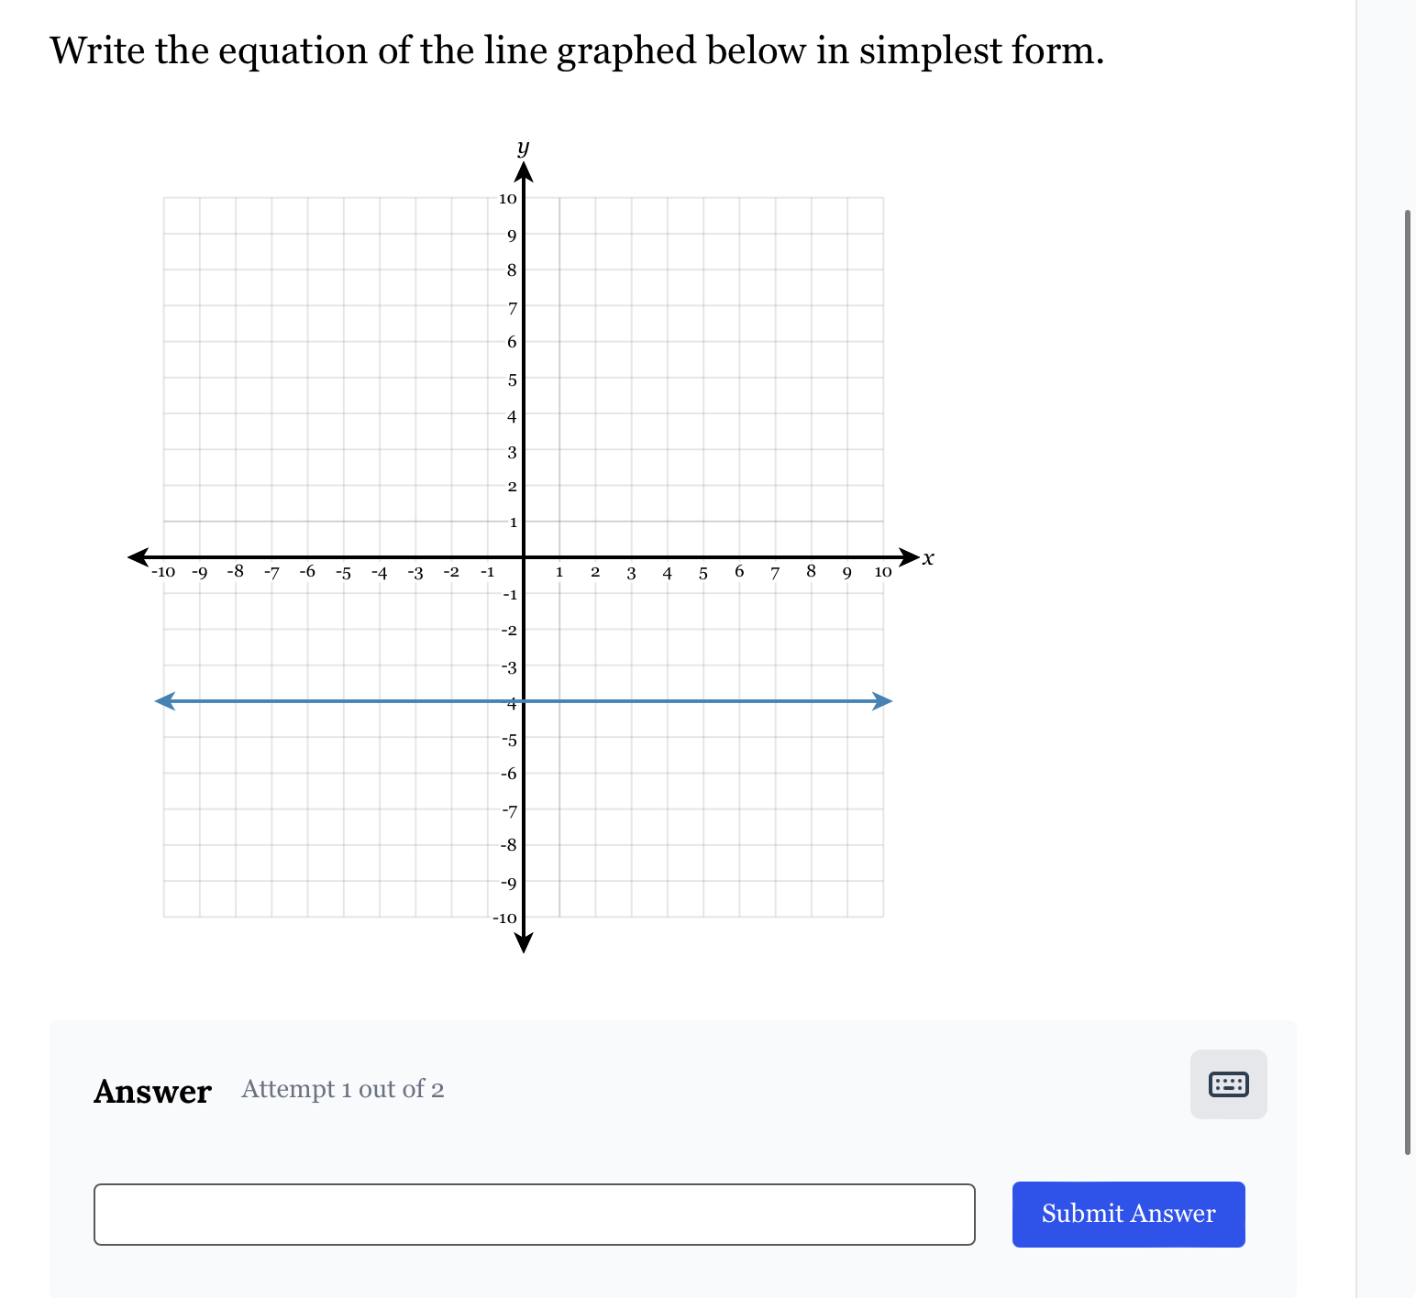Click the vertical page scrollbar

[1408, 682]
